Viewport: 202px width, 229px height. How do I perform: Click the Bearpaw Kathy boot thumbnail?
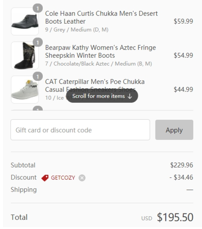click(x=25, y=55)
